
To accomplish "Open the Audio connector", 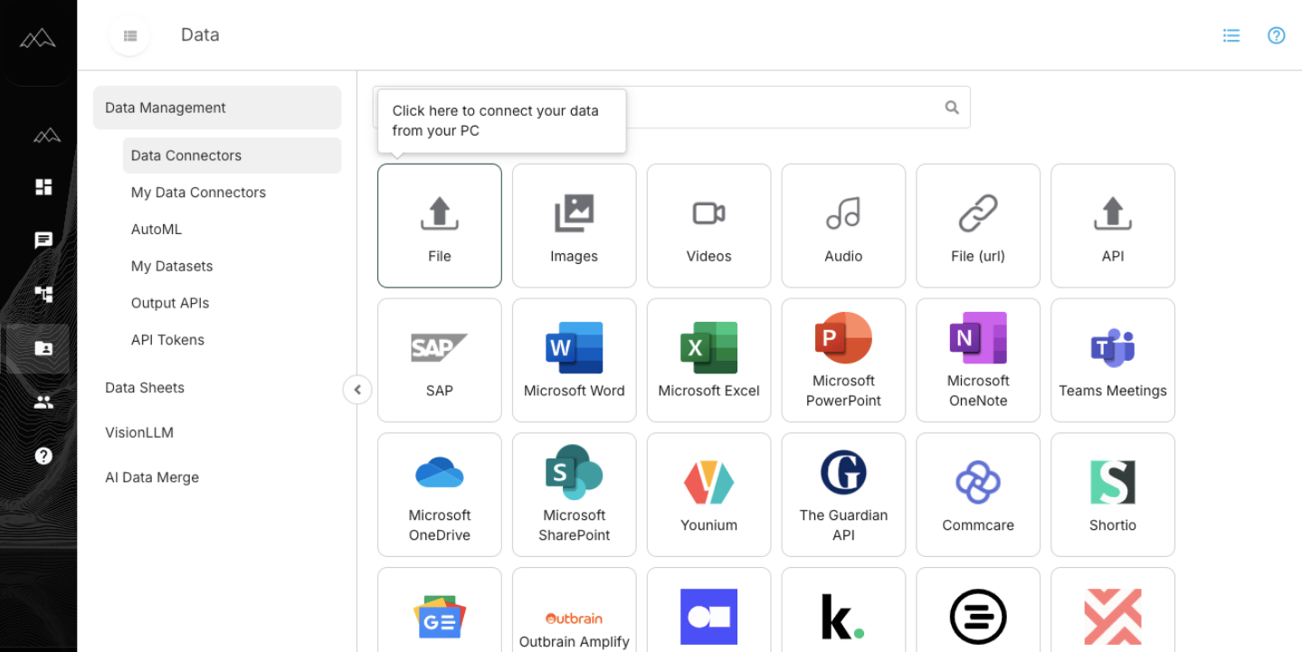I will (x=843, y=225).
